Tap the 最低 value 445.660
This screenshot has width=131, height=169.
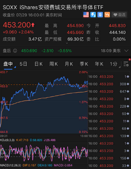click(x=75, y=32)
